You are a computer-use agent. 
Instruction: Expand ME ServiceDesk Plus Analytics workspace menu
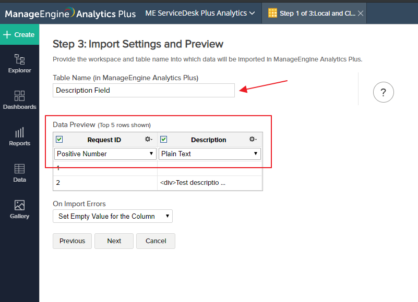pyautogui.click(x=200, y=13)
